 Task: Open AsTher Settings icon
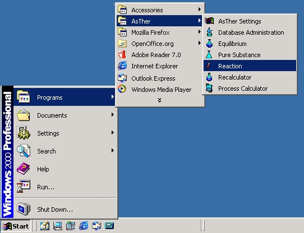(209, 21)
